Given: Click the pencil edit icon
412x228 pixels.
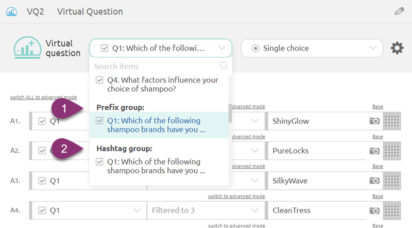Looking at the screenshot, I should point(399,11).
